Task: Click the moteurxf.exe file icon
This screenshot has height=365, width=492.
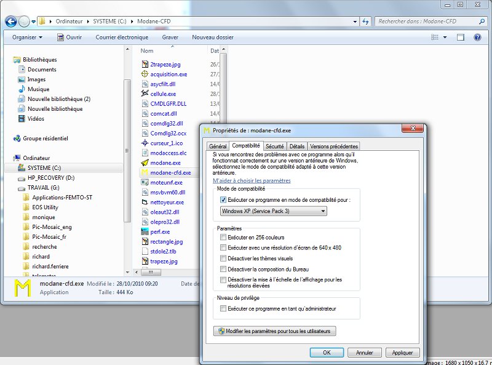Action: 145,182
